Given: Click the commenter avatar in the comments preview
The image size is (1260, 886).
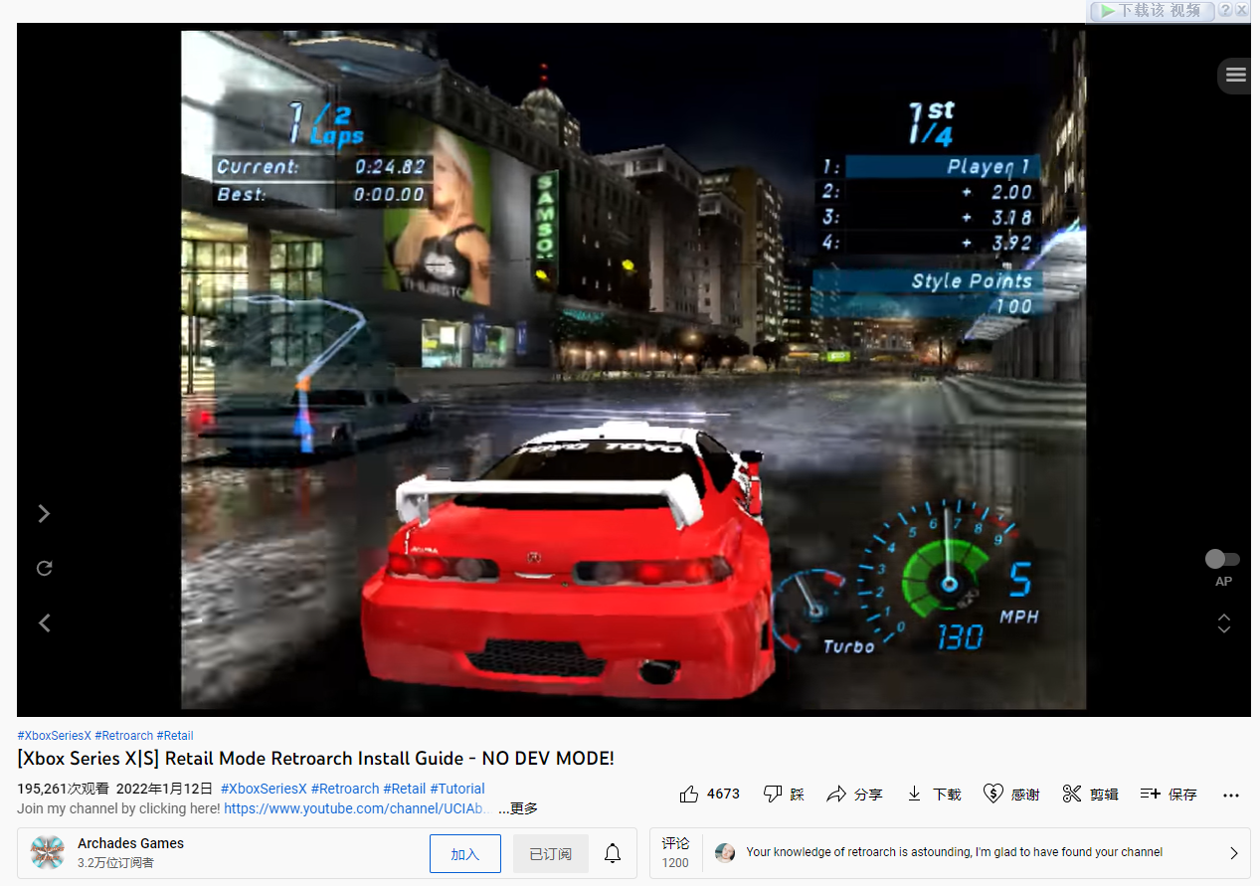Looking at the screenshot, I should [x=725, y=852].
